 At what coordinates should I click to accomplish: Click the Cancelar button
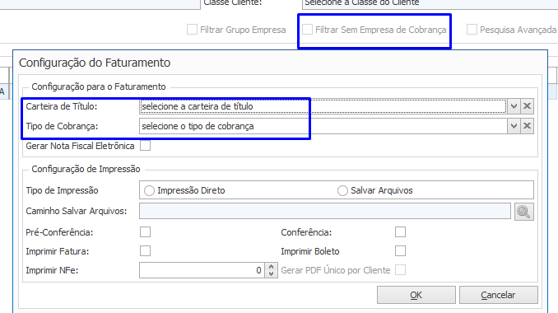point(498,295)
